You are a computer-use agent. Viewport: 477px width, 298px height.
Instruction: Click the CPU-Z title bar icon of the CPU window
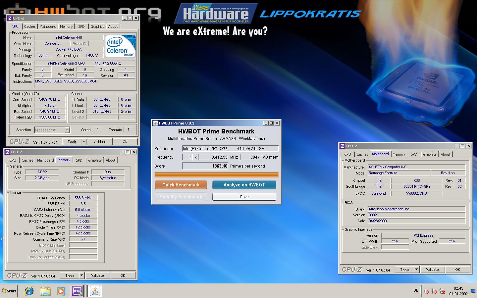[10, 18]
